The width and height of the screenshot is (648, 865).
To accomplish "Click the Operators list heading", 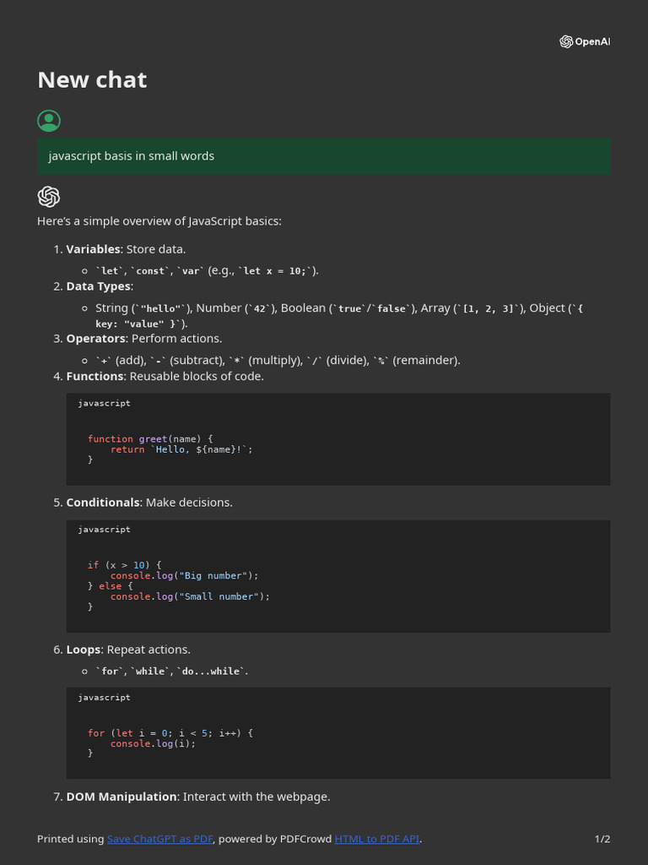I will [96, 339].
